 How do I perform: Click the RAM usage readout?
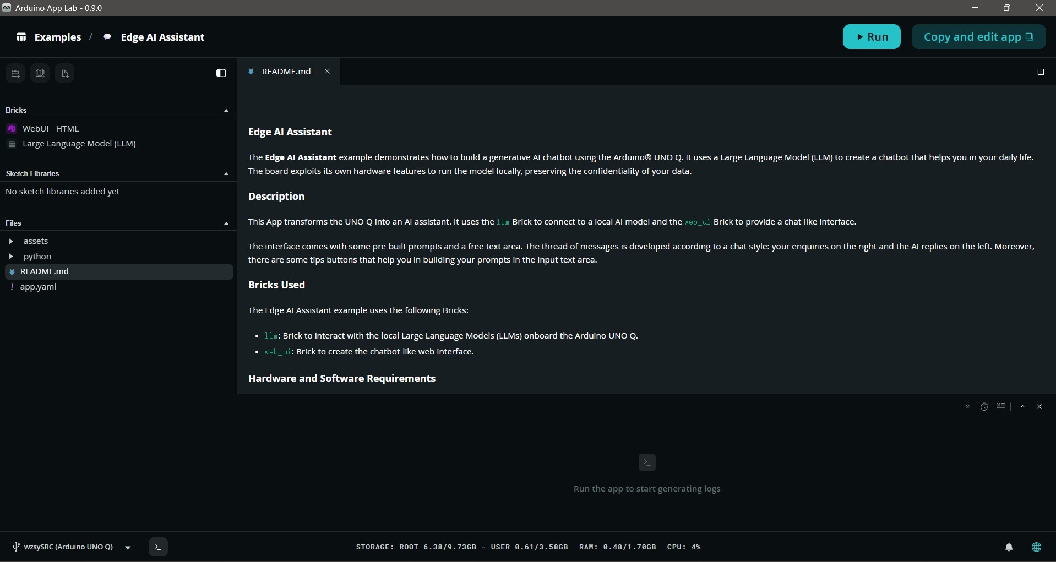click(618, 547)
